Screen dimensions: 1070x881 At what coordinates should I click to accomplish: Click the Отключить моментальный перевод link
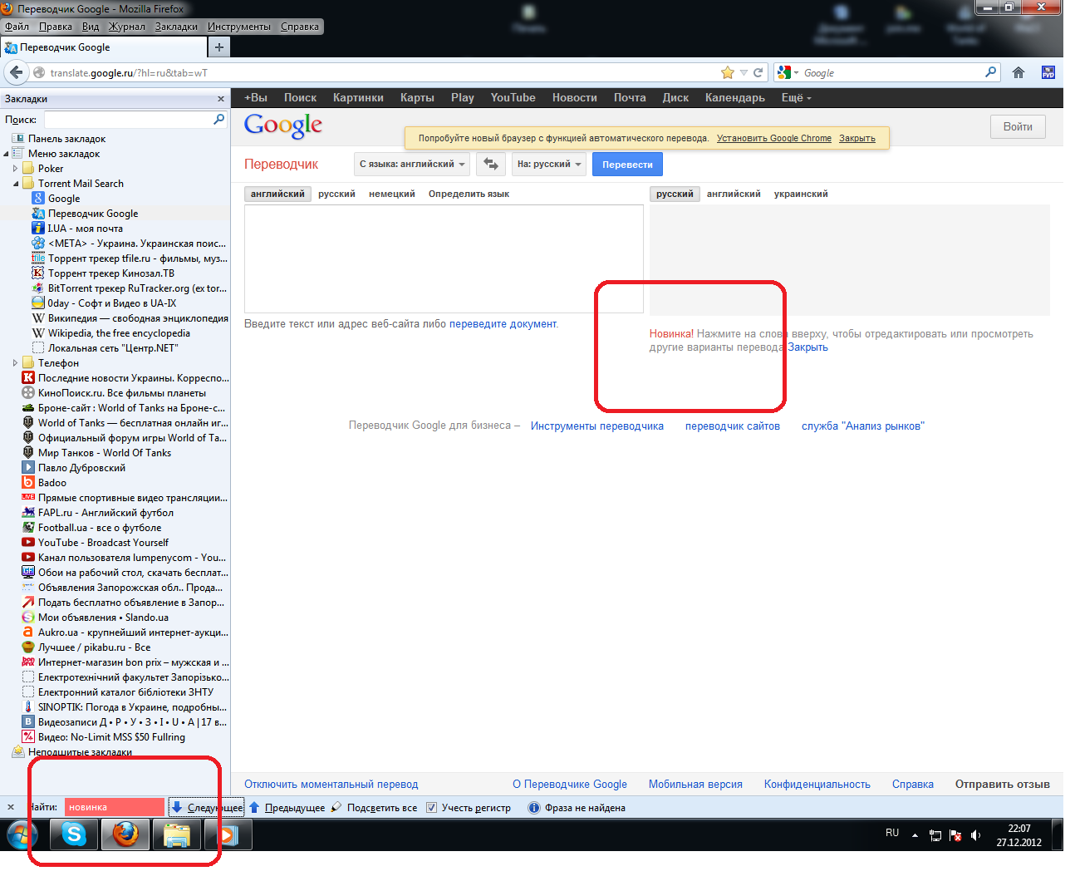coord(331,784)
